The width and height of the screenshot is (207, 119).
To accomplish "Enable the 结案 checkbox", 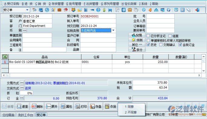I will point(170,36).
